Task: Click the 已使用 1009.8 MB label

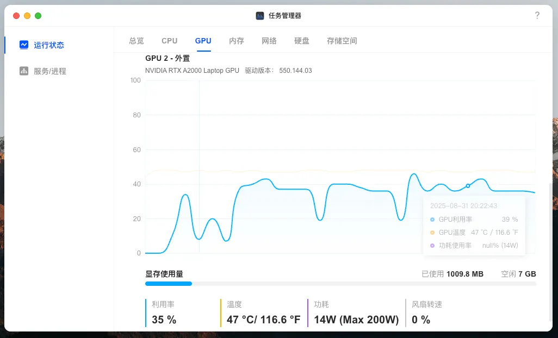Action: (452, 274)
